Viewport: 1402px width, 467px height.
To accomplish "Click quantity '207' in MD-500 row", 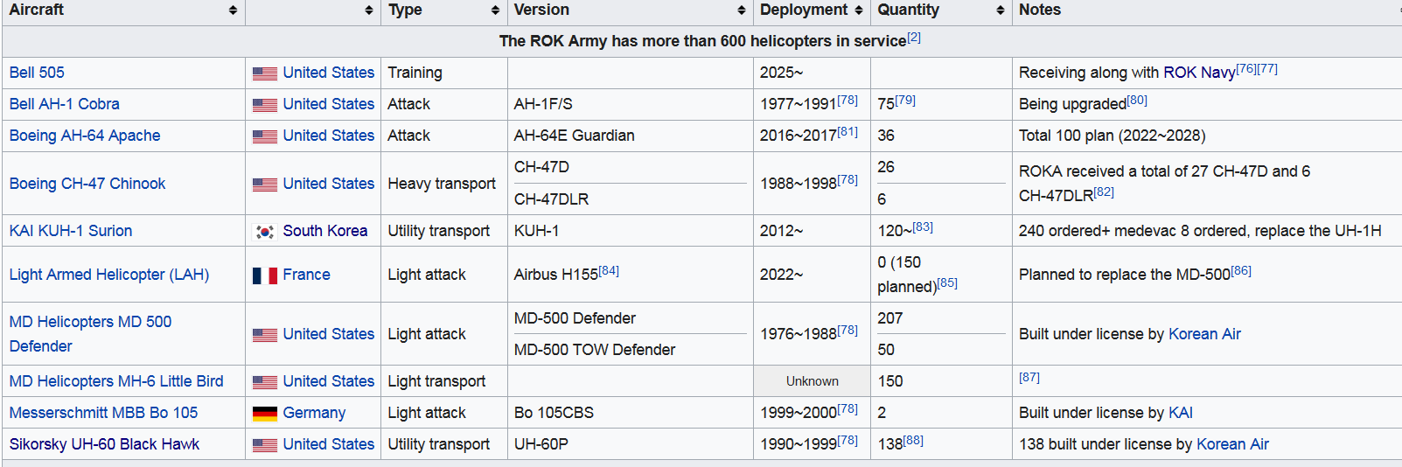I will 890,318.
